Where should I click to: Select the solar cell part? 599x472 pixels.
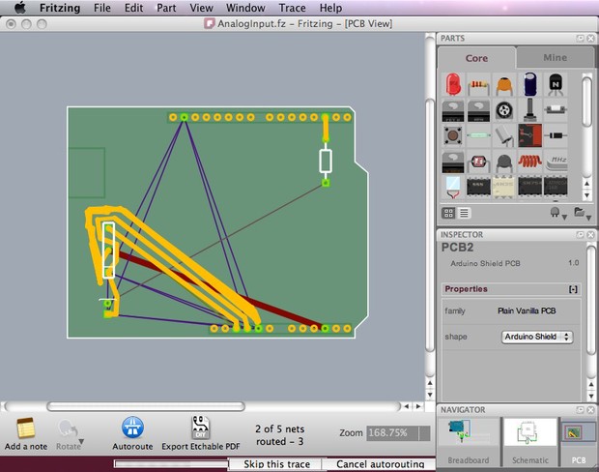point(453,187)
